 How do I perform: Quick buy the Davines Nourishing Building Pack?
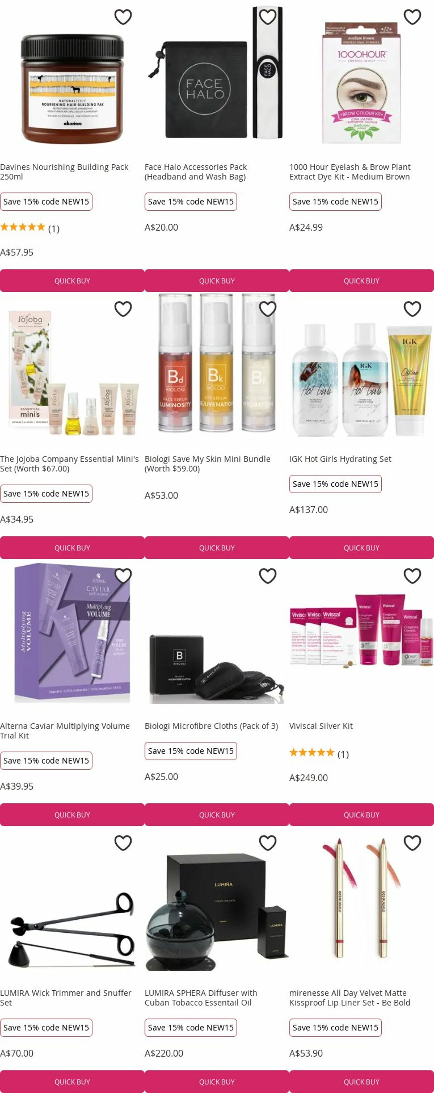[x=72, y=281]
